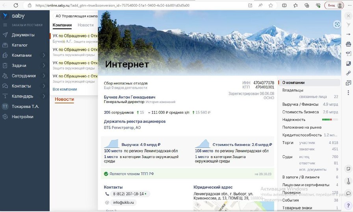Select the first result with Бучнев А.Г.

click(x=74, y=39)
